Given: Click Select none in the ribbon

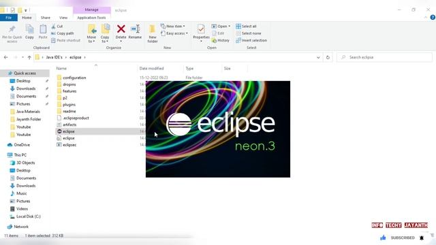Looking at the screenshot, I should 248,33.
